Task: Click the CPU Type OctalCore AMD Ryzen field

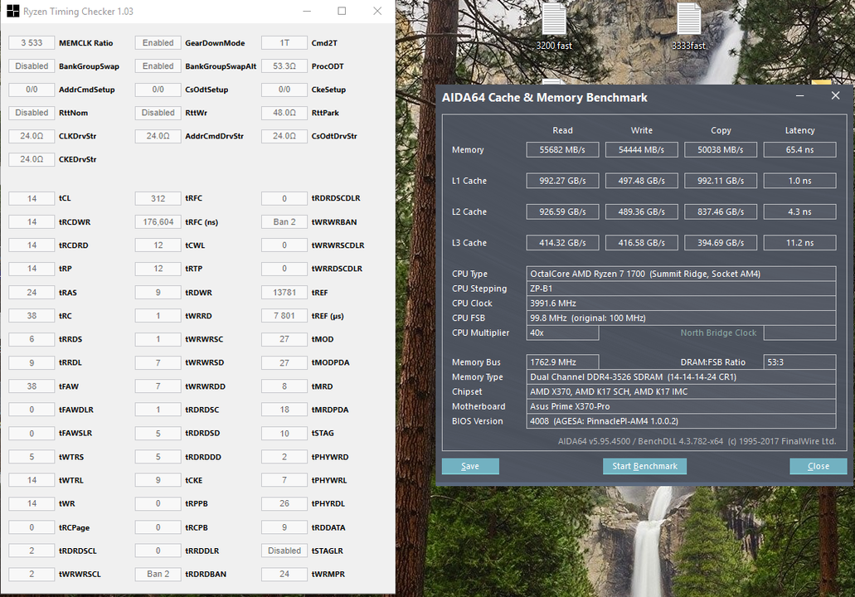Action: [x=681, y=274]
